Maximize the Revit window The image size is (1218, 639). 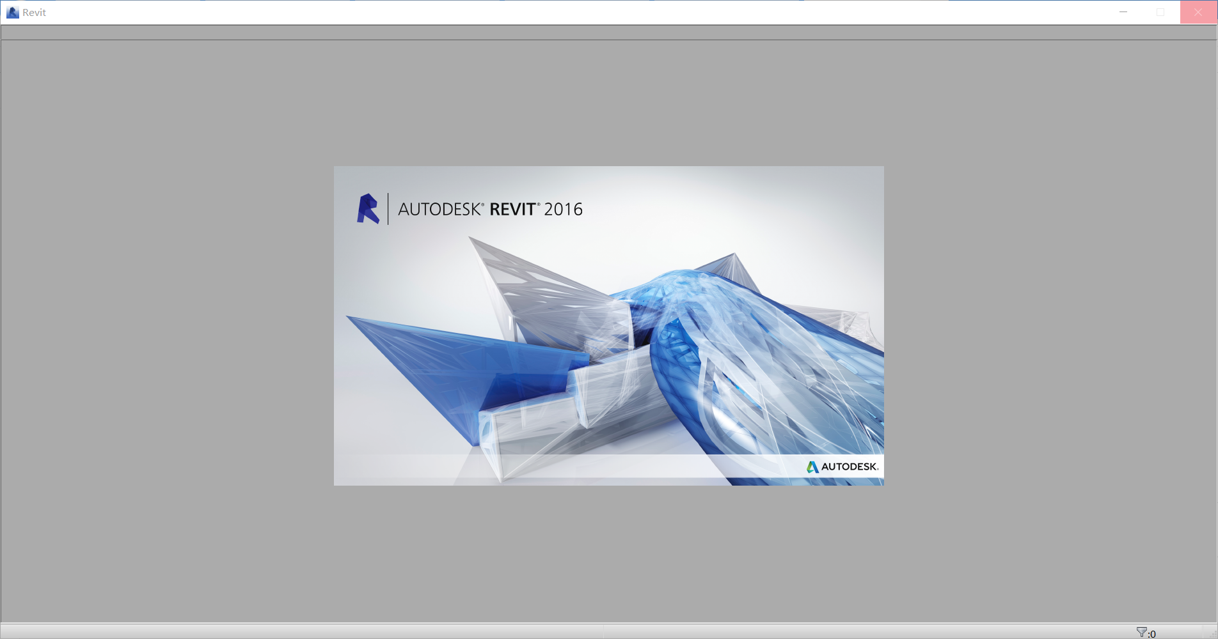(1160, 12)
